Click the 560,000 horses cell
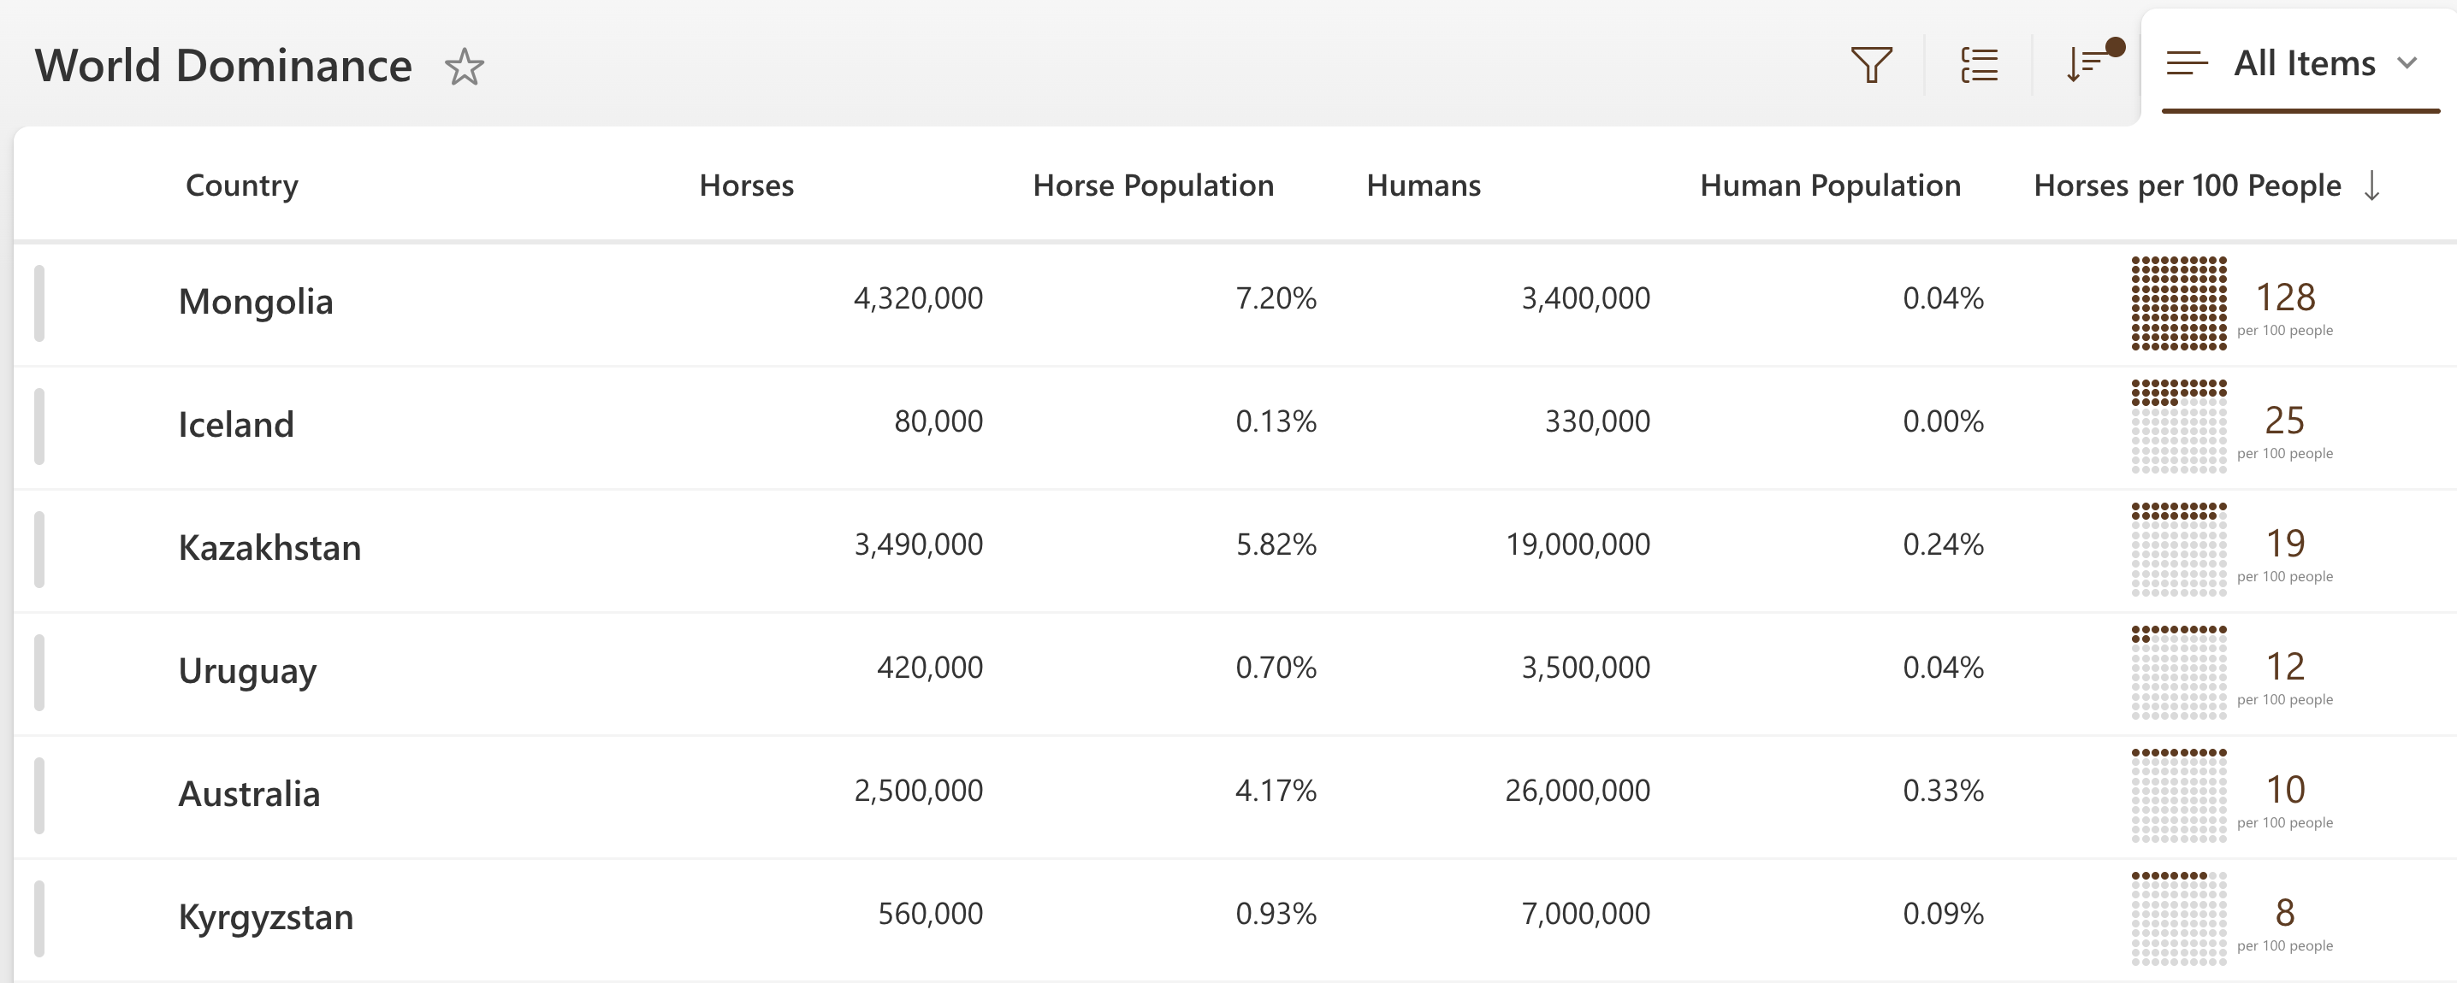Viewport: 2457px width, 983px height. coord(929,914)
